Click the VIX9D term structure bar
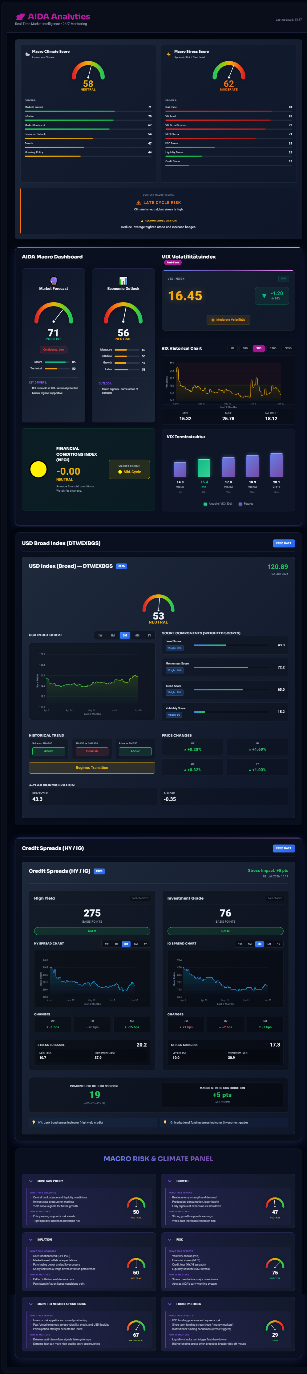This screenshot has height=1374, width=307. [x=180, y=469]
